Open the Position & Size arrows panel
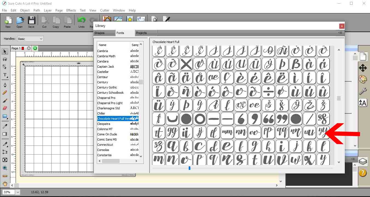The image size is (370, 197). coord(363,68)
